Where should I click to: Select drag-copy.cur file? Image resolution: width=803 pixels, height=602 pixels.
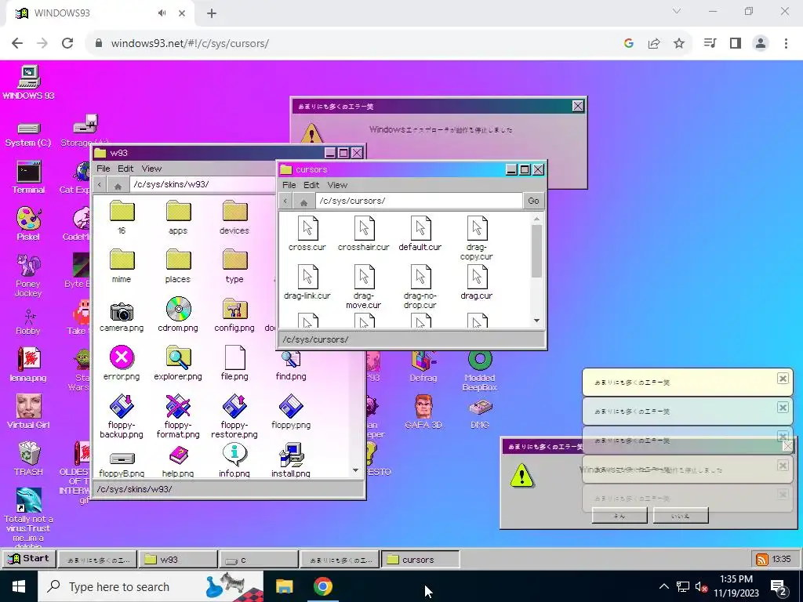476,238
